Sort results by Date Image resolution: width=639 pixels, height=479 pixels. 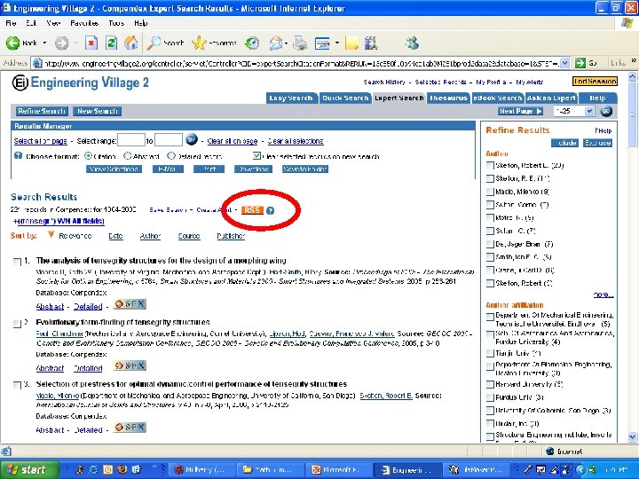pos(115,236)
